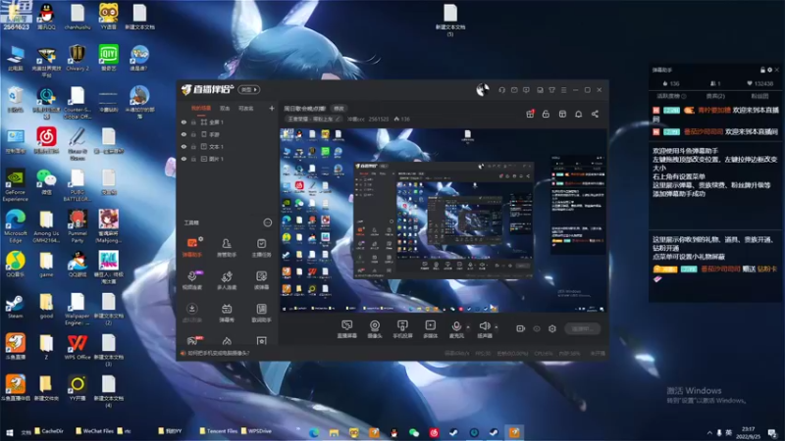Screen dimensions: 785x441
Task: Hide the 全屏1 source with eye icon
Action: pos(183,122)
